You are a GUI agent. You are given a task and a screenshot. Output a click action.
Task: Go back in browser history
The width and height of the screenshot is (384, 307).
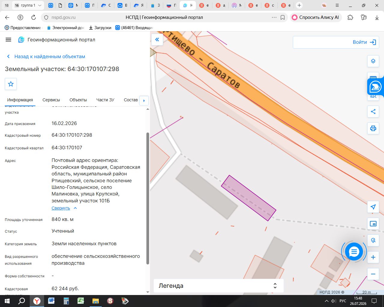click(7, 17)
